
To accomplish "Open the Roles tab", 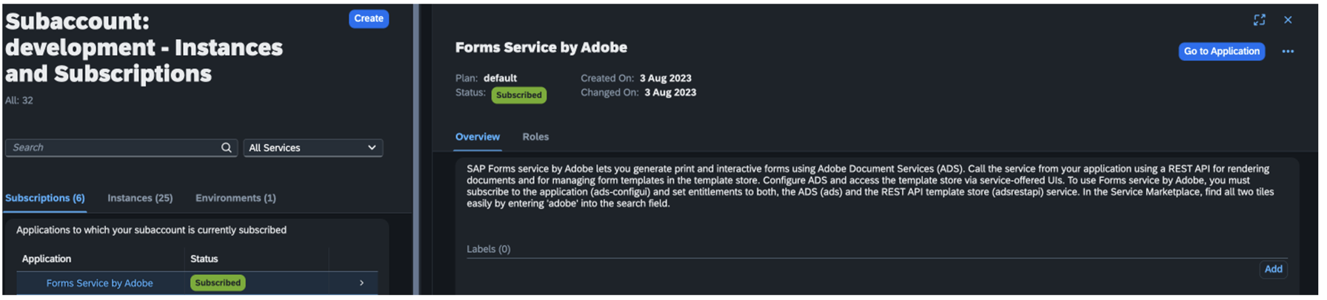I will pos(535,137).
